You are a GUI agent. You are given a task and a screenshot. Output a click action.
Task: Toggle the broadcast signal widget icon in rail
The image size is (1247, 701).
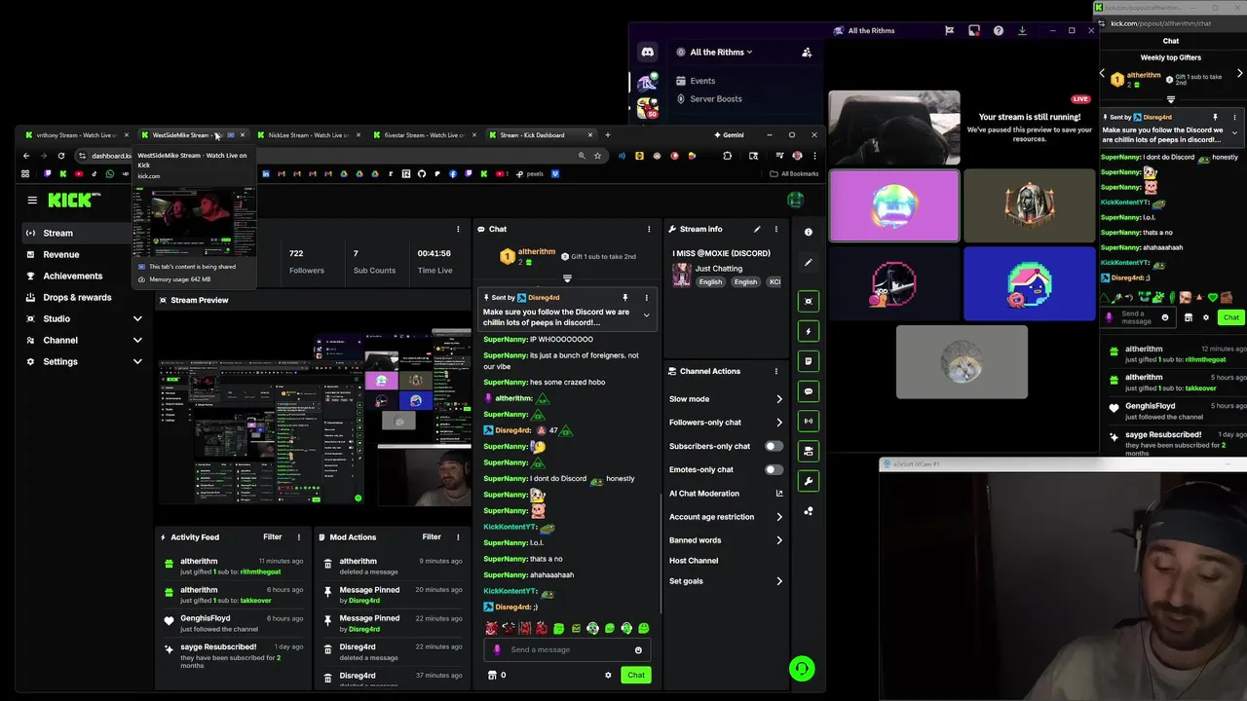point(808,422)
